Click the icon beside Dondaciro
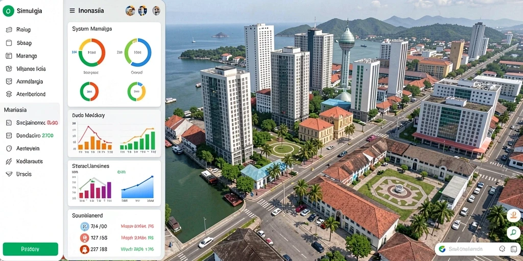The image size is (523, 261). coord(9,136)
